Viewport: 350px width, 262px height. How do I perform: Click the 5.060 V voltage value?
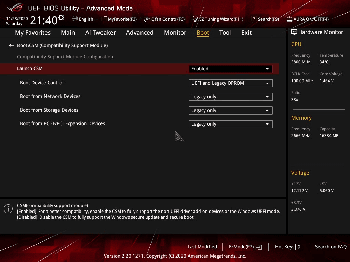pos(326,191)
